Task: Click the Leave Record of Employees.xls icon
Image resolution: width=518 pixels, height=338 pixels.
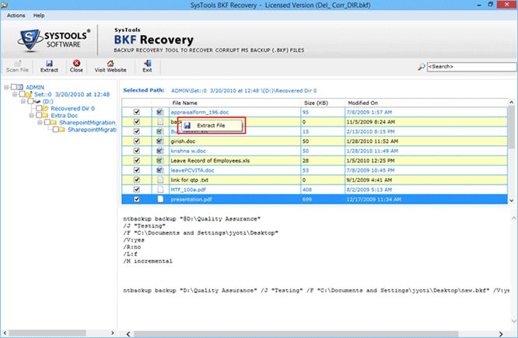Action: (160, 161)
